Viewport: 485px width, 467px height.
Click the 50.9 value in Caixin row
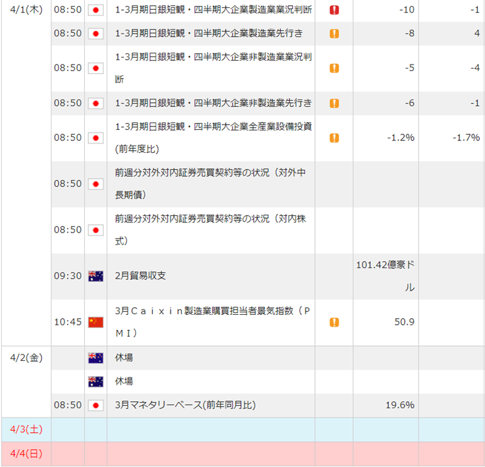click(x=404, y=322)
